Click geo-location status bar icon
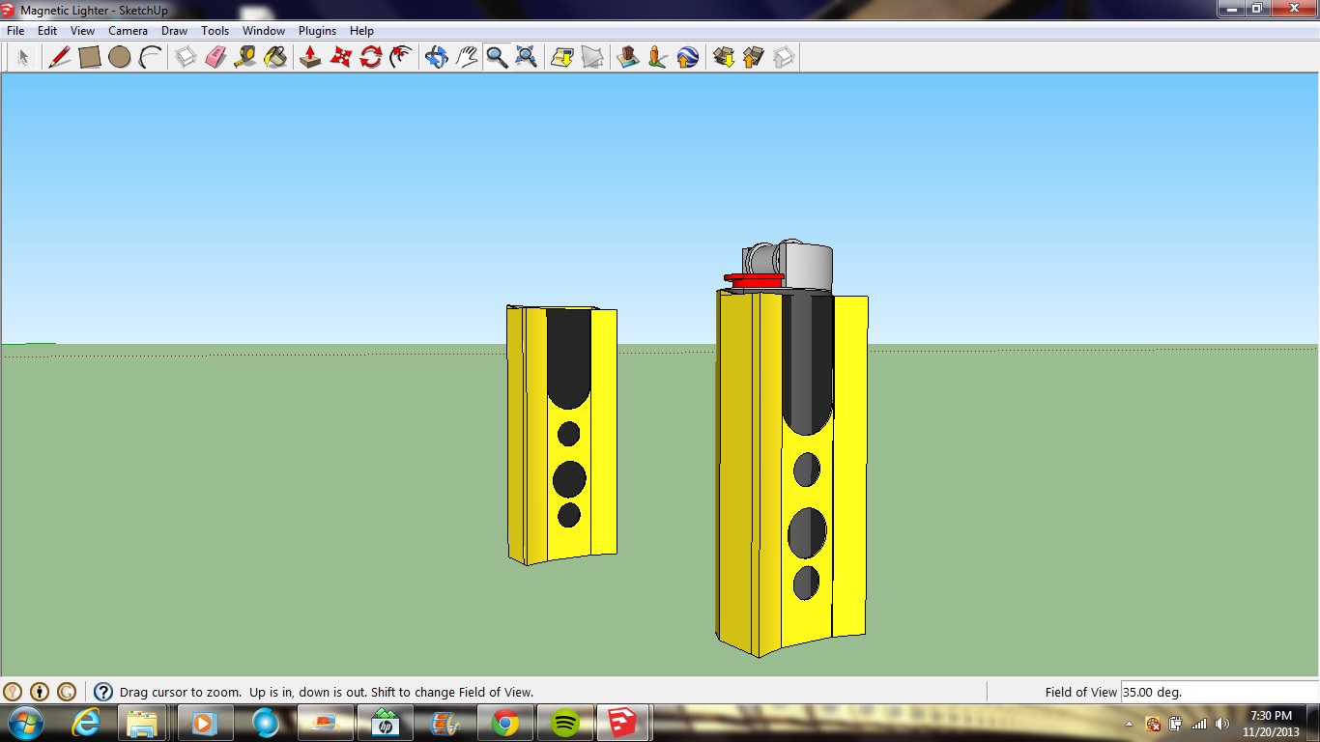1320x742 pixels. click(x=13, y=692)
